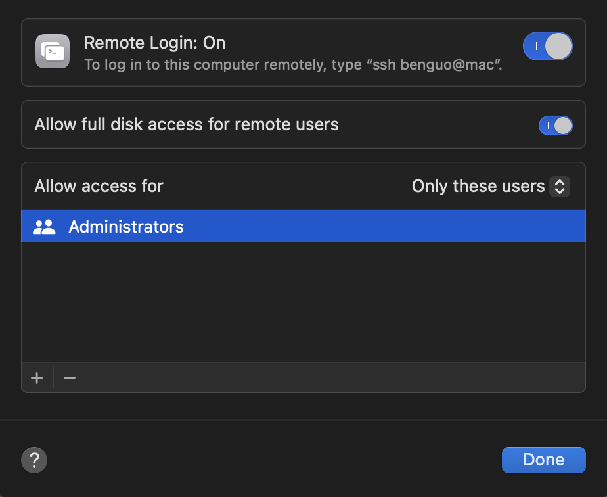The image size is (607, 497).
Task: Disable full disk access for remote users
Action: point(556,126)
